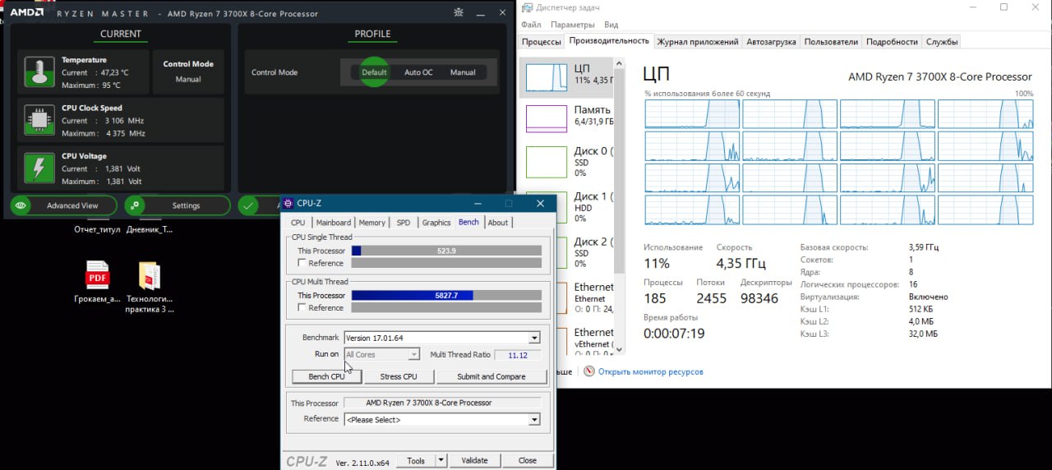Open the Файл menu in Task Manager
This screenshot has width=1052, height=470.
click(x=531, y=25)
